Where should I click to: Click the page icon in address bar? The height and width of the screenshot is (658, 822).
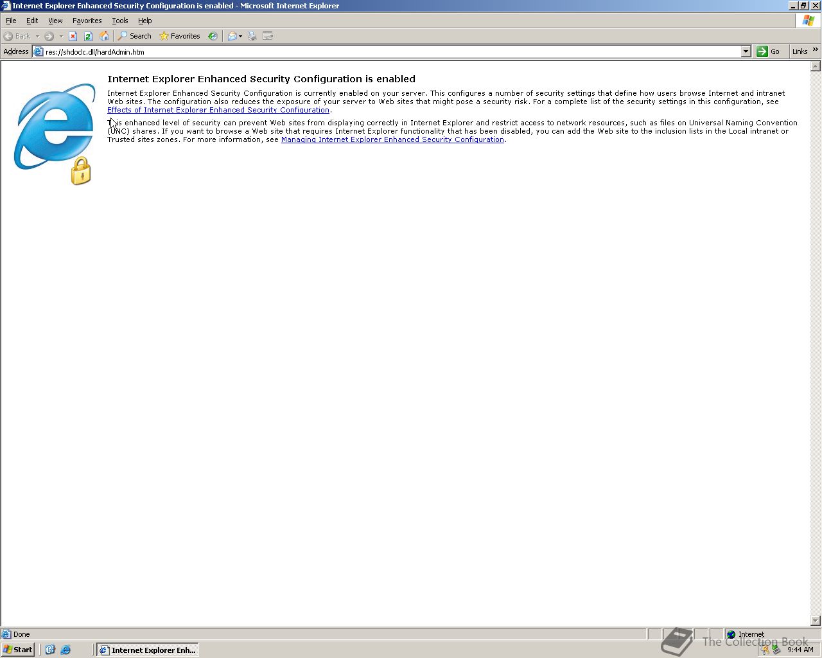click(38, 51)
